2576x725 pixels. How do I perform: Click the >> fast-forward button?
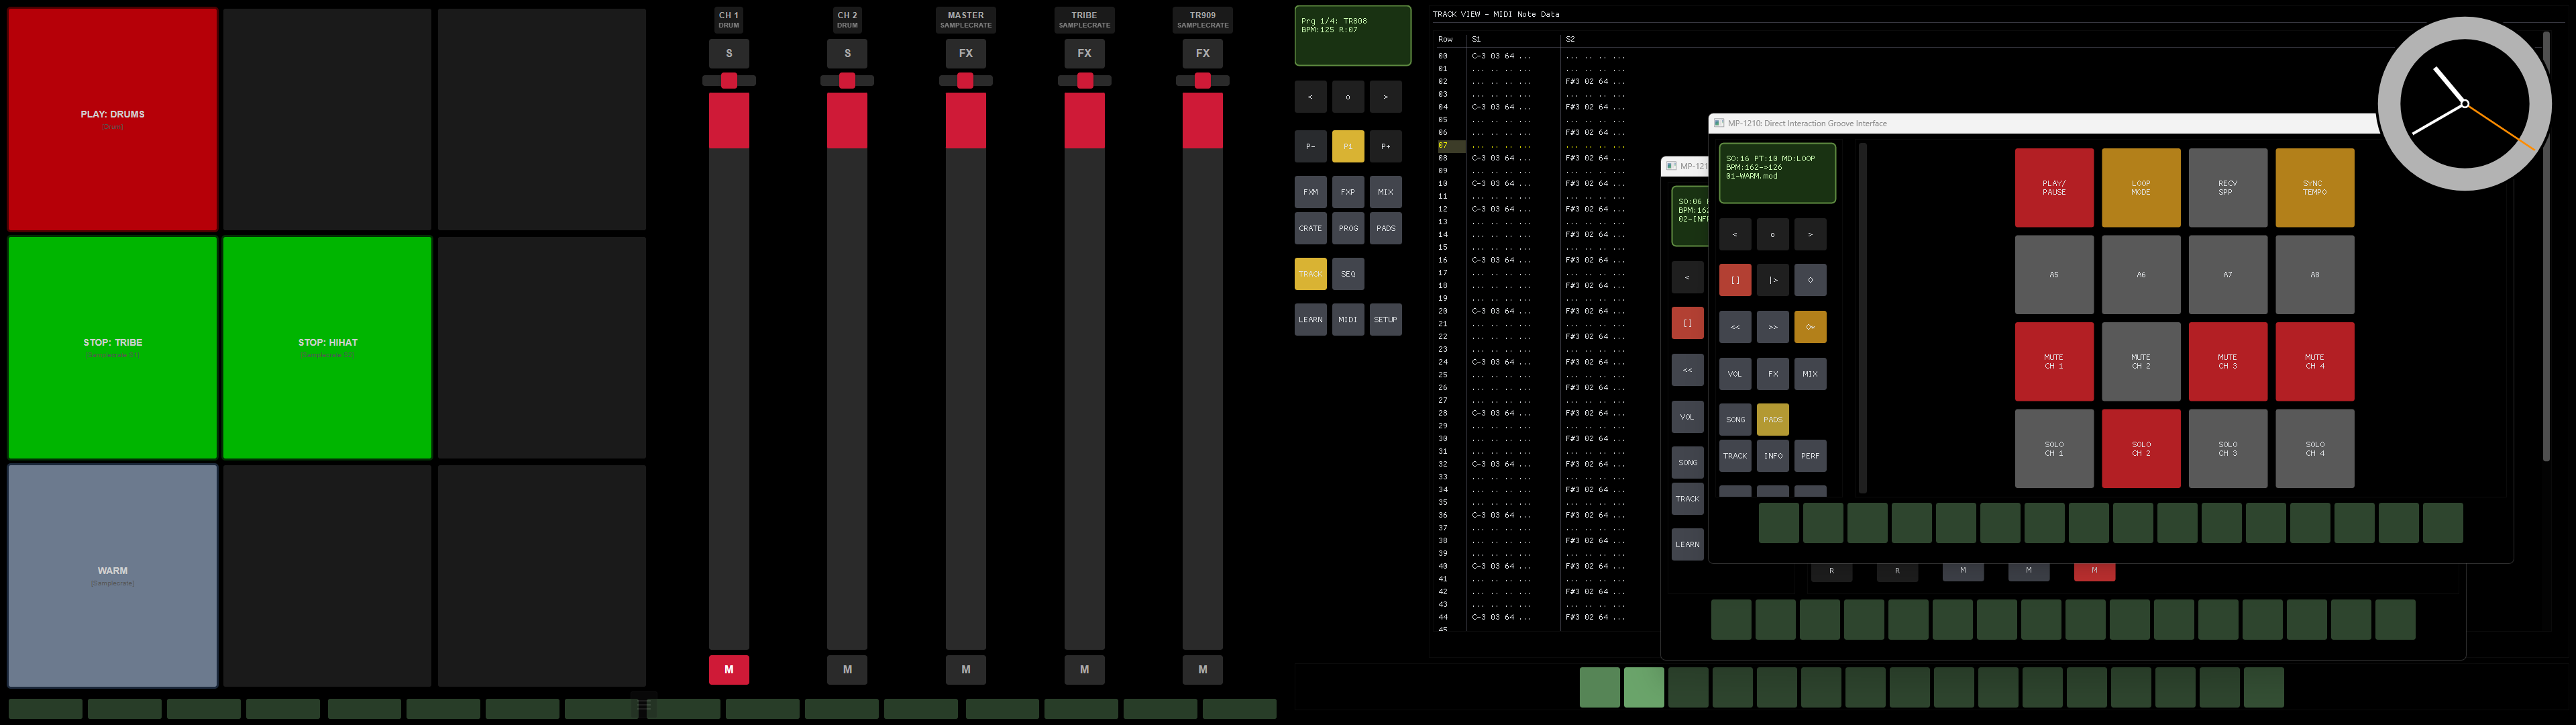(1772, 328)
